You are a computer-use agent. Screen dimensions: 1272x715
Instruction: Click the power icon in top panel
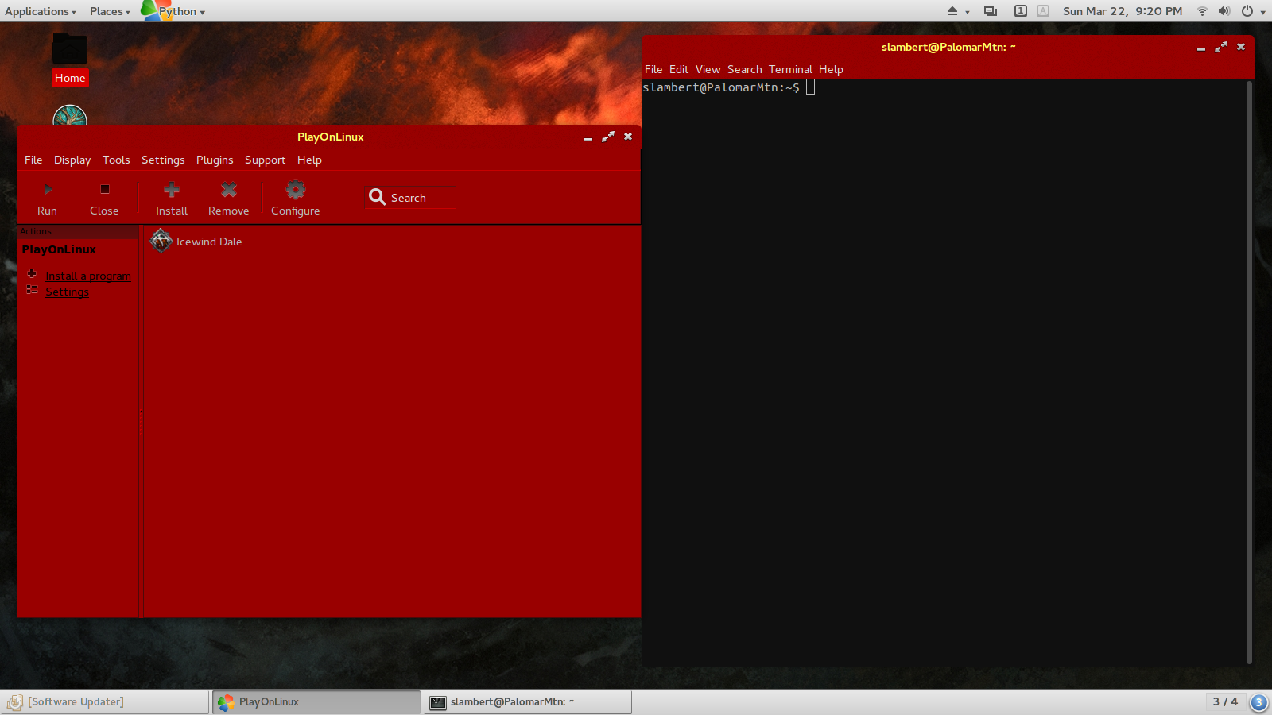point(1247,11)
